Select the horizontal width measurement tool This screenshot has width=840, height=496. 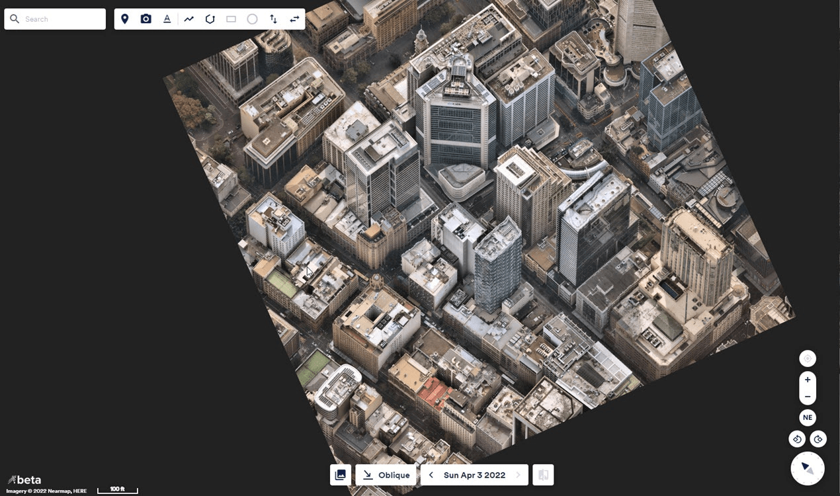click(294, 19)
